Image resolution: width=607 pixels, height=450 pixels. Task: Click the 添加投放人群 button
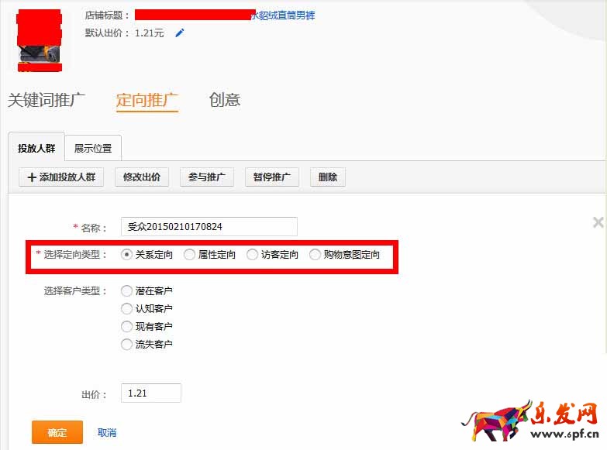(61, 177)
